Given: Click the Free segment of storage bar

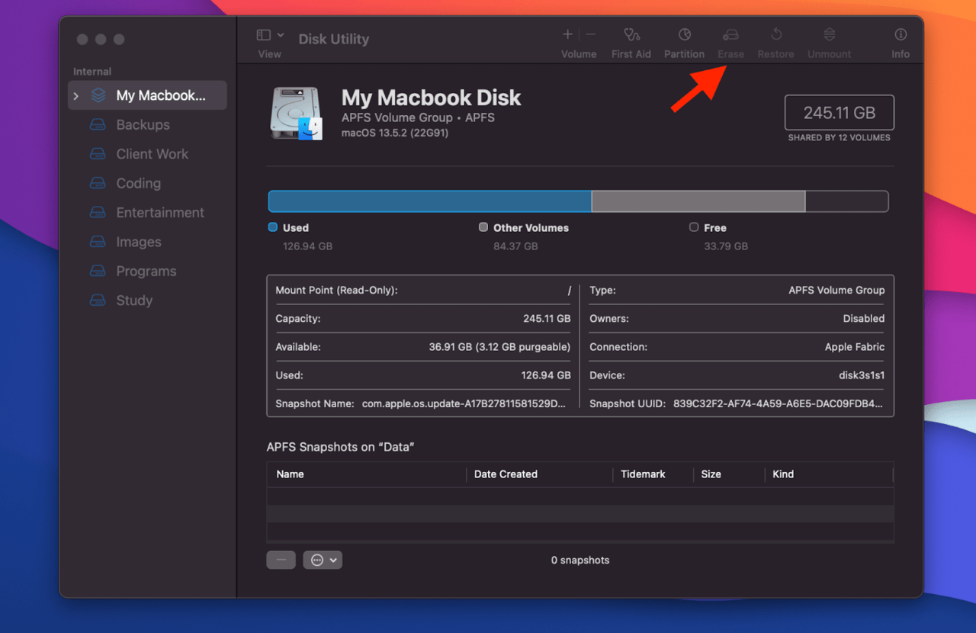Looking at the screenshot, I should point(846,201).
